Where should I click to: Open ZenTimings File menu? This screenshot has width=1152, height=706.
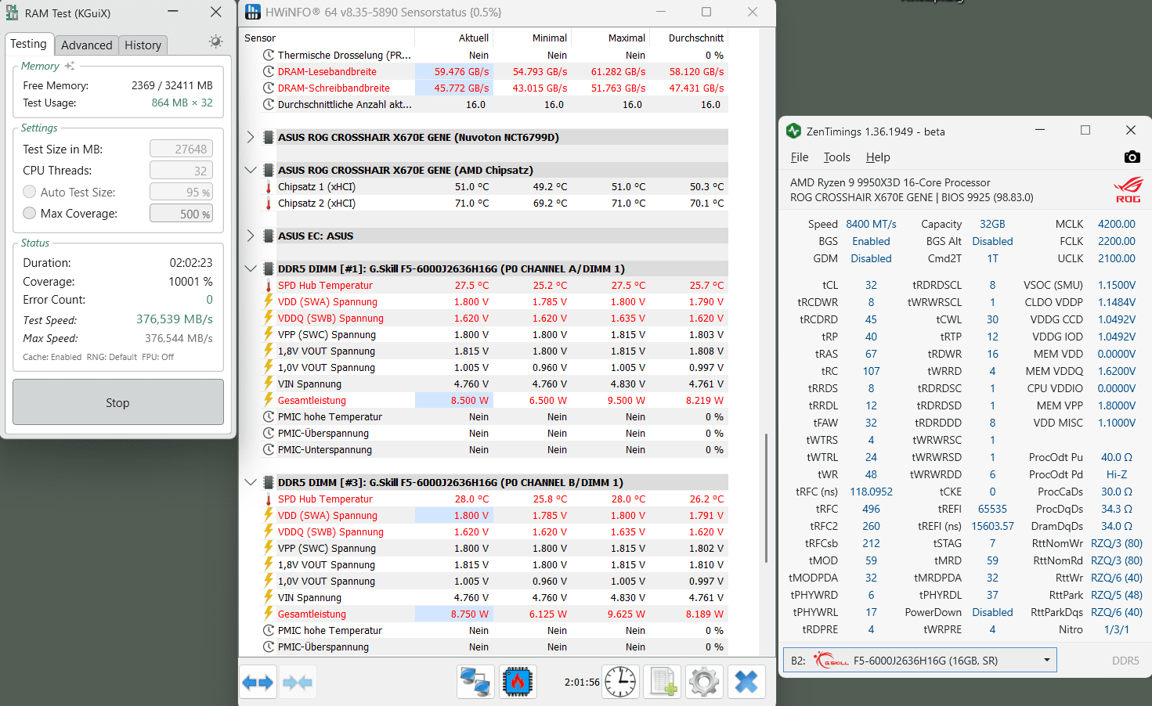(800, 157)
